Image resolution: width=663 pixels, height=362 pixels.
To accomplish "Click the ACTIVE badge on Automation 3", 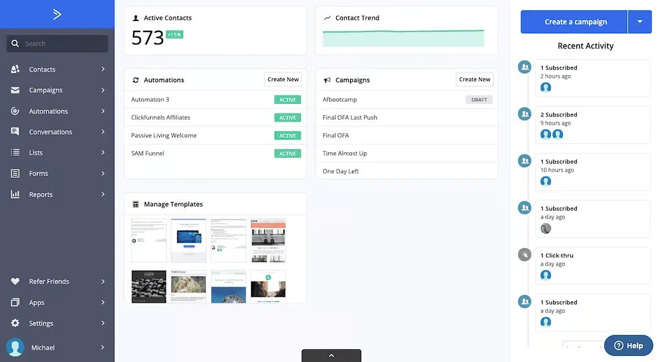I will (287, 99).
